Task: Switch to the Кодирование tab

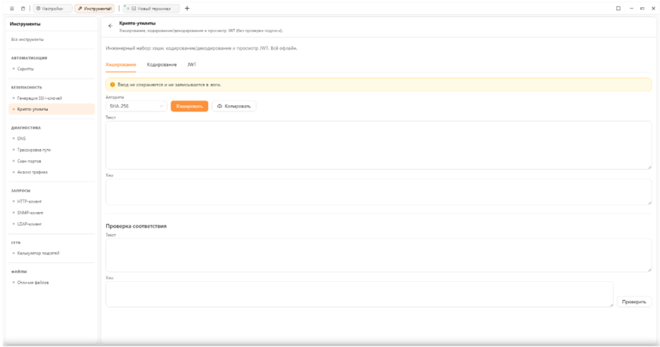Action: [x=162, y=64]
